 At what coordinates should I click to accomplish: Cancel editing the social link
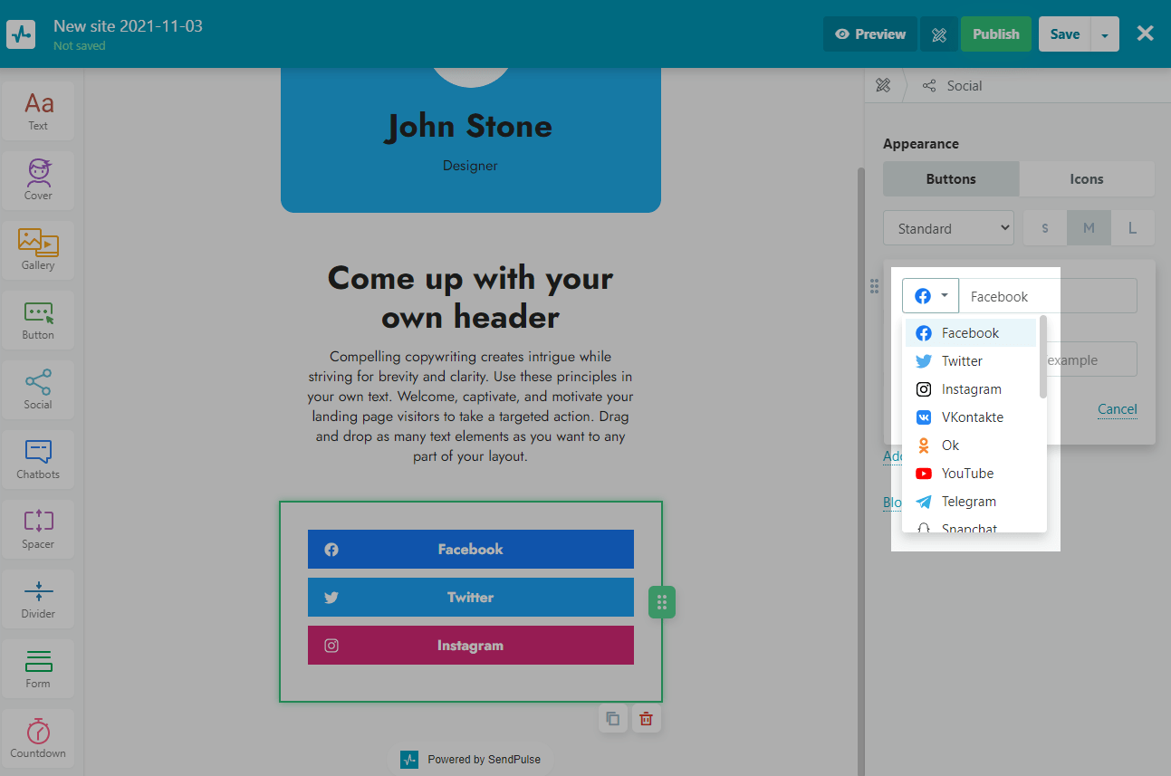click(1118, 409)
